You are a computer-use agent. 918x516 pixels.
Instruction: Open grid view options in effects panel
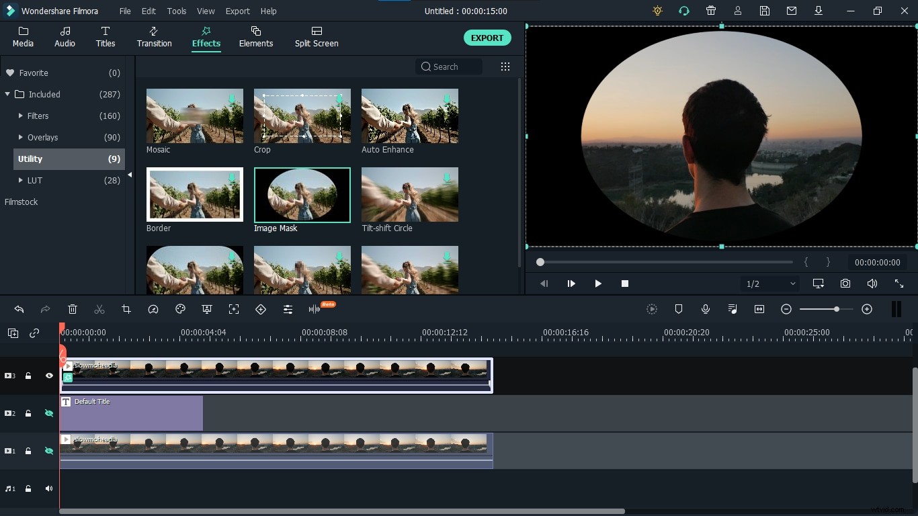point(505,67)
